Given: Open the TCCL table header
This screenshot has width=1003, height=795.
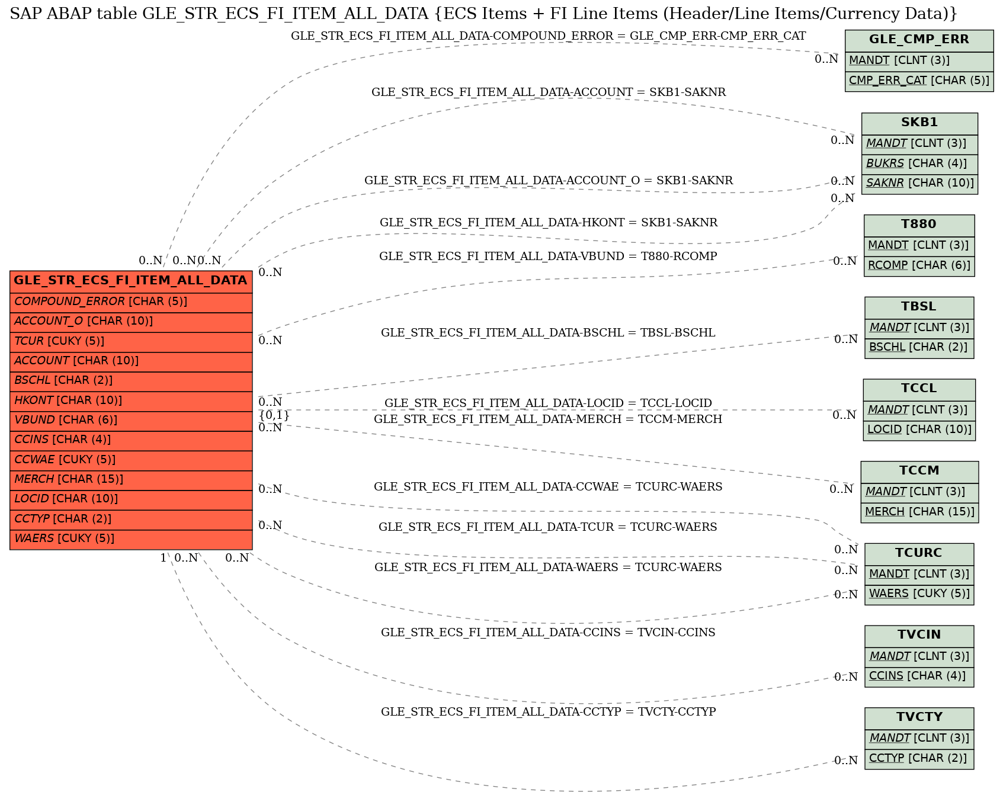Looking at the screenshot, I should click(x=919, y=389).
